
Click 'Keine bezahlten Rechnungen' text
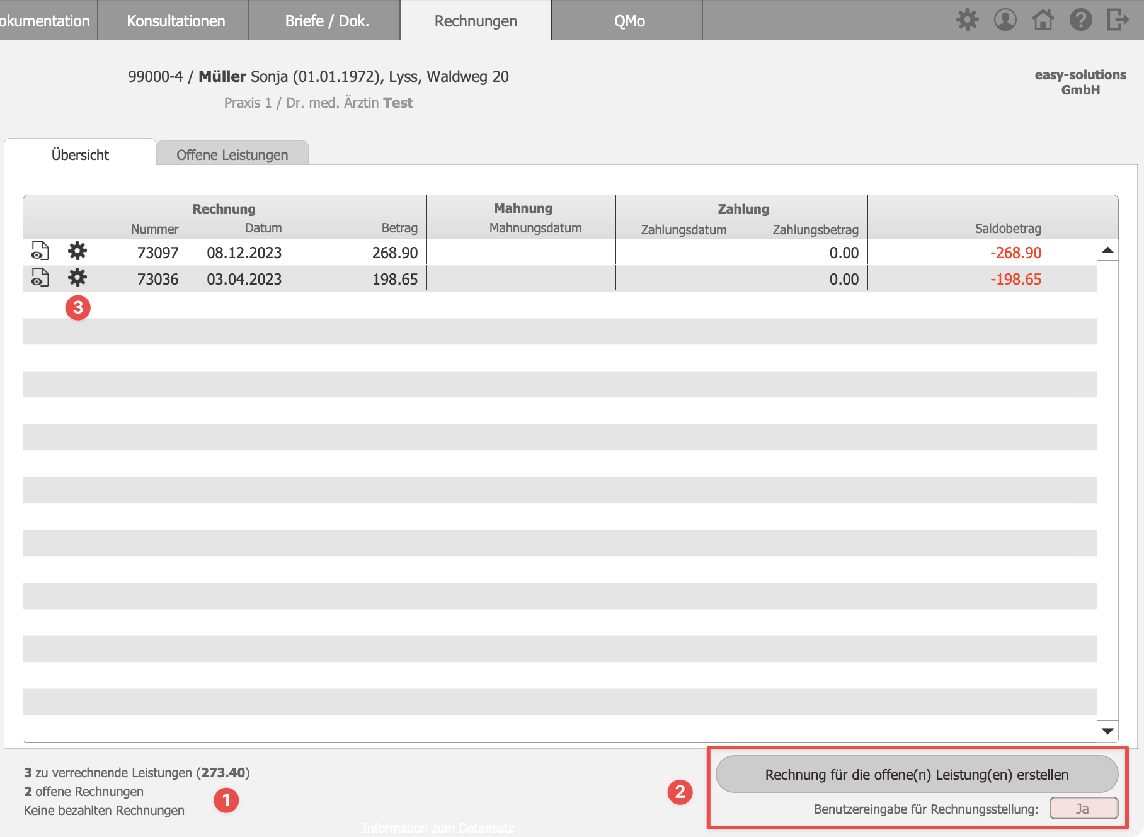(104, 810)
